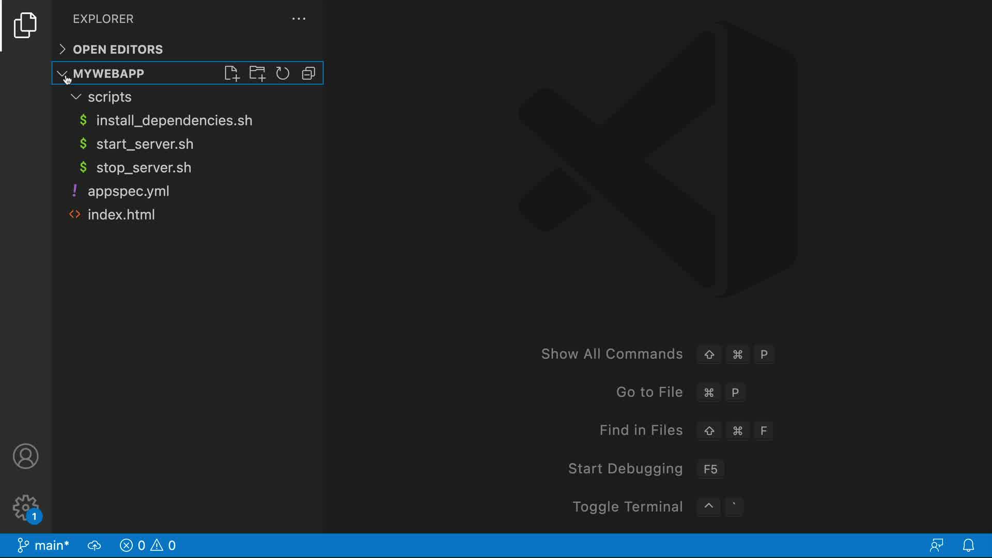Open the errors and warnings count
The image size is (992, 558).
tap(148, 546)
